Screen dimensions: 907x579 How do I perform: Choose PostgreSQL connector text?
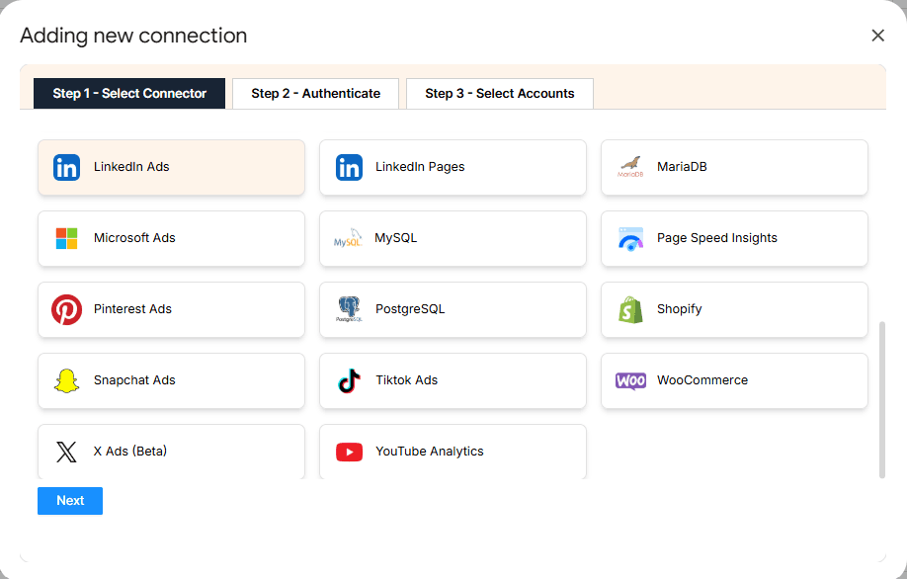(410, 309)
